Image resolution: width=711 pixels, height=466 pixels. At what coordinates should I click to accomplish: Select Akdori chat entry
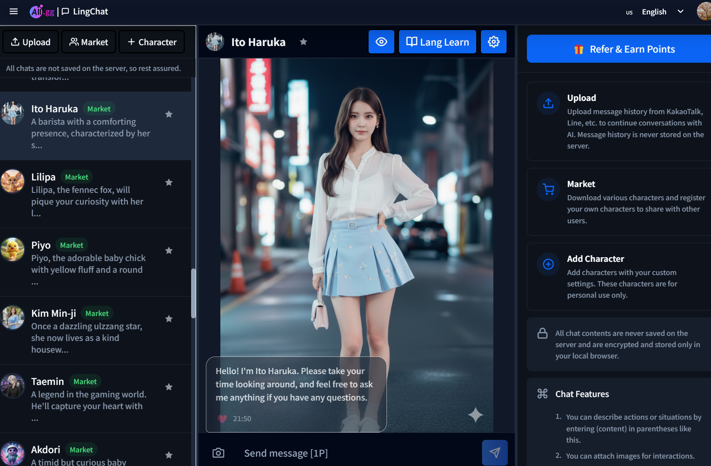pyautogui.click(x=96, y=450)
